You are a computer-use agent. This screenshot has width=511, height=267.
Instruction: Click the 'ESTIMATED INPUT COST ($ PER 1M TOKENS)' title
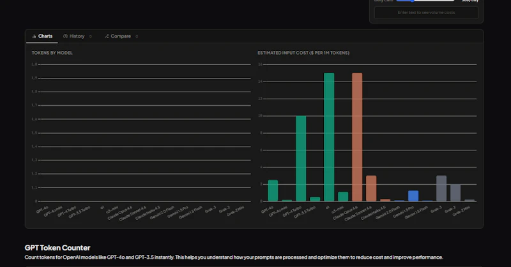(x=303, y=53)
